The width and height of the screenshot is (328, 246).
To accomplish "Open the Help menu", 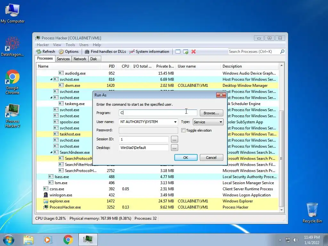I will 97,45.
